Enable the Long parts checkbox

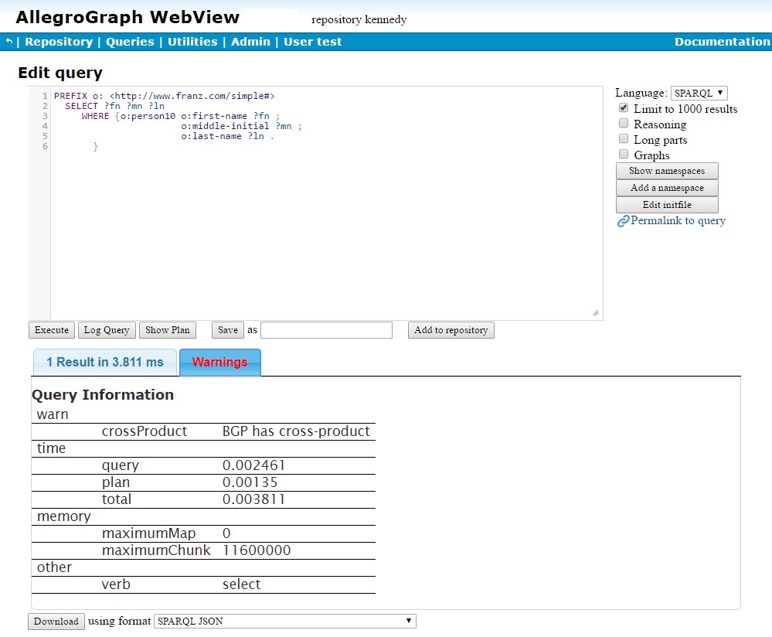coord(624,140)
